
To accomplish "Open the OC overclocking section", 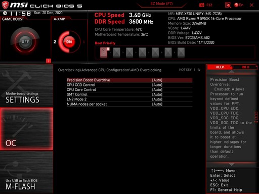I will coord(26,129).
